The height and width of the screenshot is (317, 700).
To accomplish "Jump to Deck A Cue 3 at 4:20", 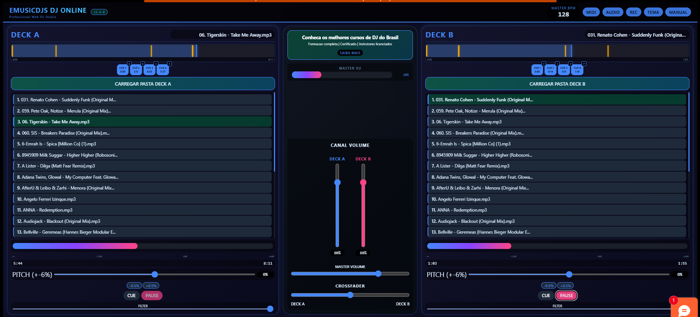I will [149, 70].
